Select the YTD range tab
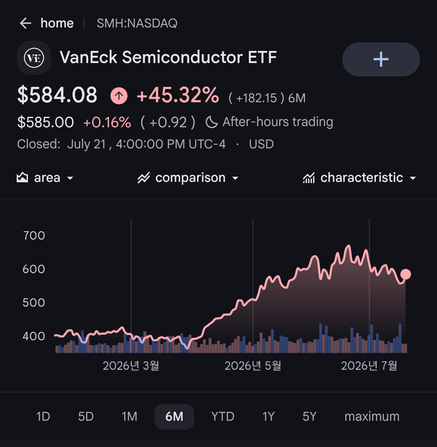This screenshot has width=437, height=447. coord(223,417)
